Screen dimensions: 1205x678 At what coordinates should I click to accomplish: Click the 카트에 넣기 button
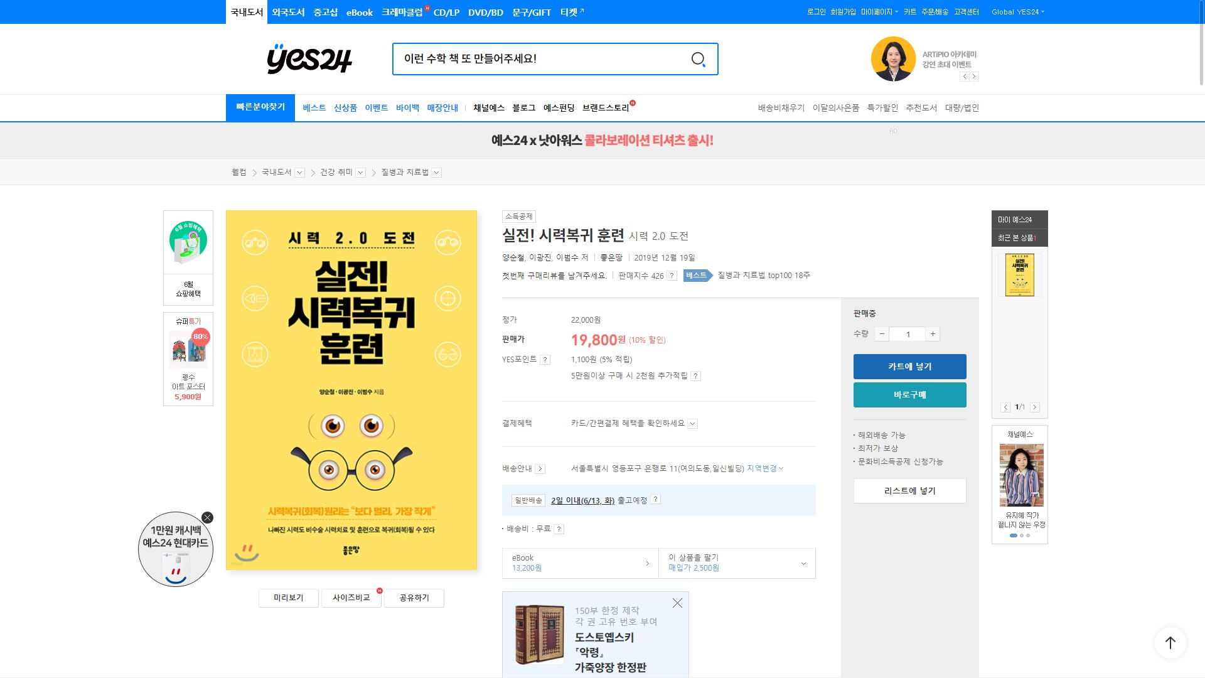click(x=909, y=367)
